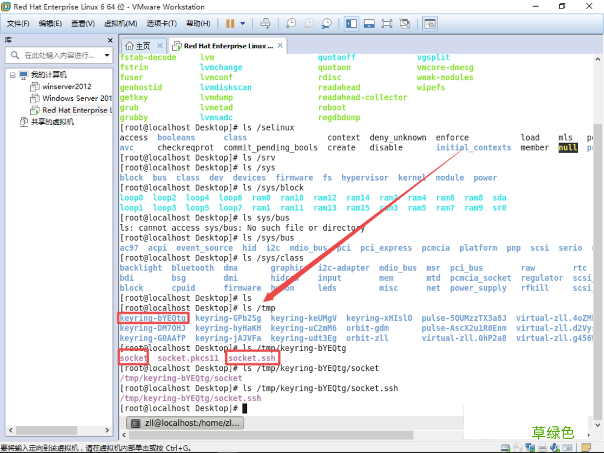
Task: Click the network adapter status icon
Action: click(x=530, y=448)
